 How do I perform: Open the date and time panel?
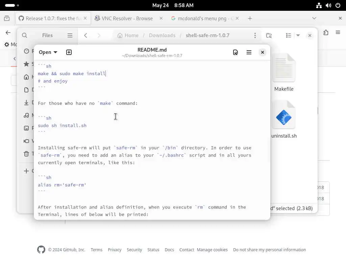click(x=173, y=5)
